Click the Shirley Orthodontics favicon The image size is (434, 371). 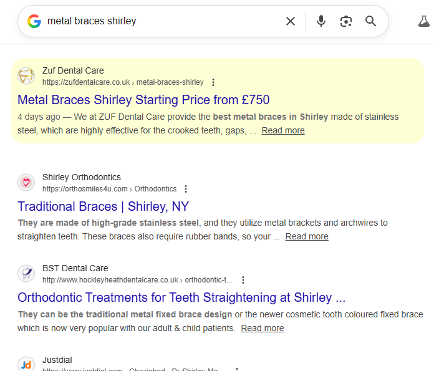point(26,183)
